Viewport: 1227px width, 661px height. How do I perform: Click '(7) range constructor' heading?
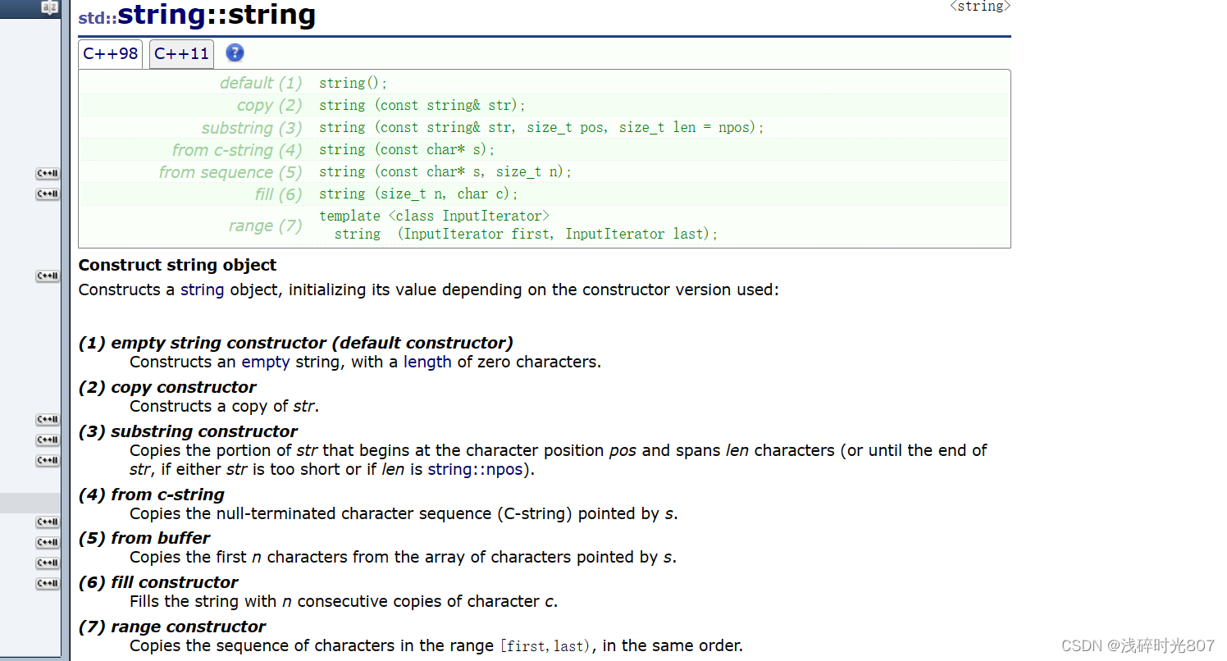pos(172,627)
